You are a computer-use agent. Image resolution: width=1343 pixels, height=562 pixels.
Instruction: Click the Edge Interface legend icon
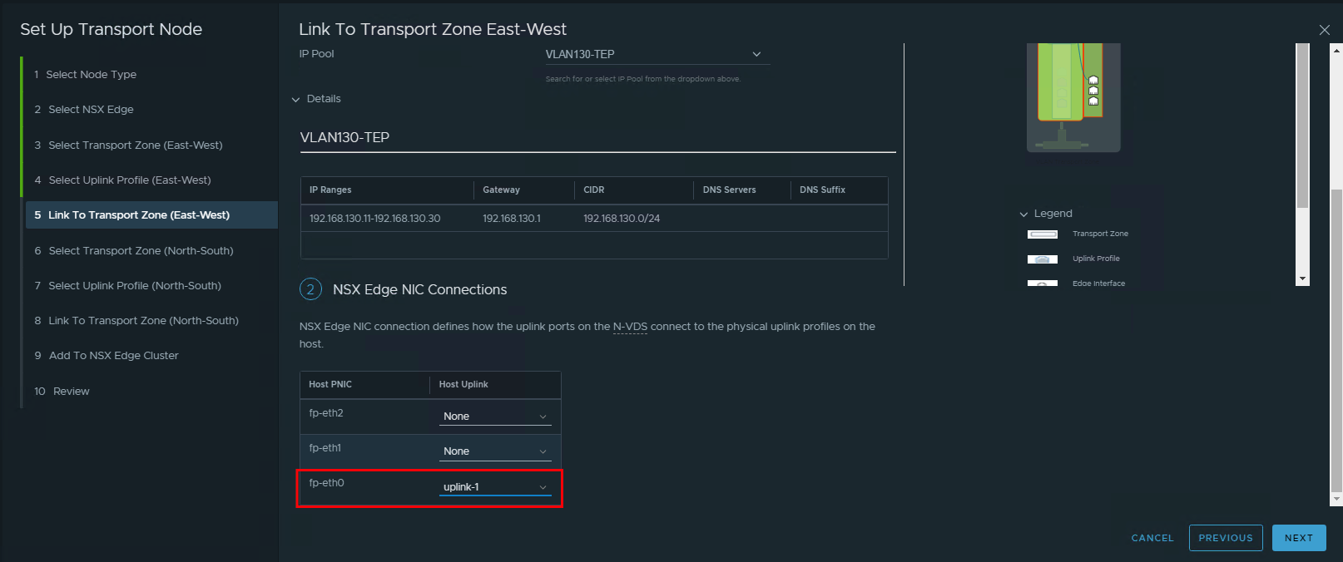tap(1042, 283)
